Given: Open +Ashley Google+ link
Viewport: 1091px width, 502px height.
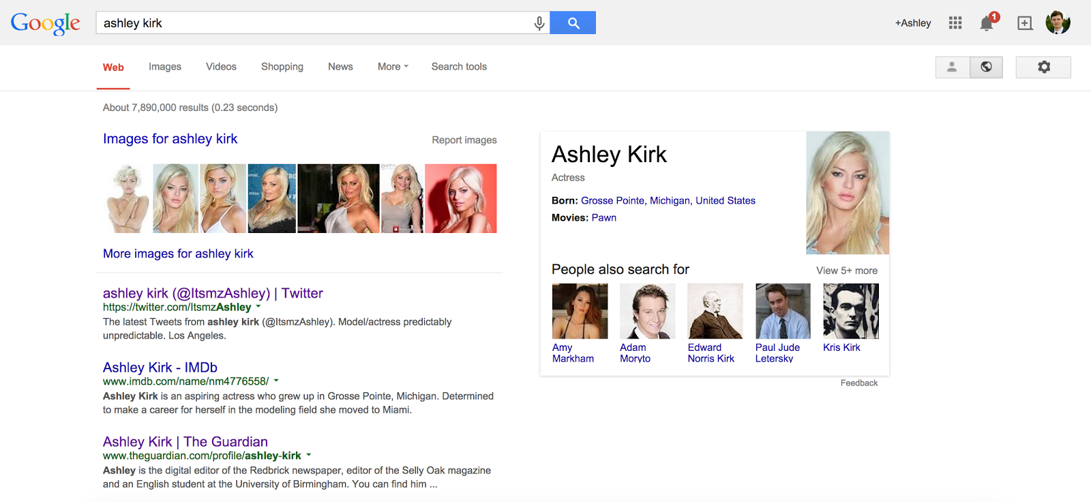Looking at the screenshot, I should coord(913,23).
